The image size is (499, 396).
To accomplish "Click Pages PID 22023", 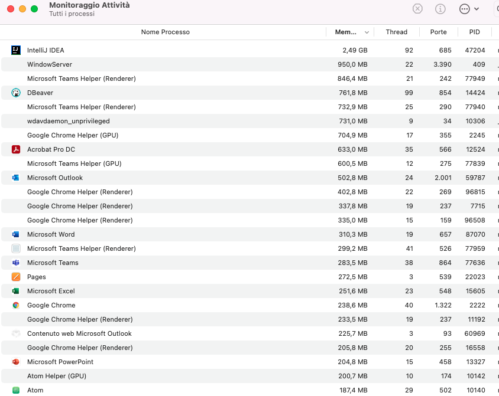I will tap(475, 277).
